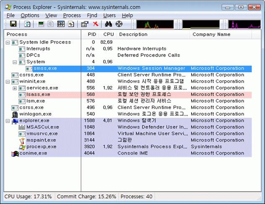This screenshot has height=204, width=265.
Task: Toggle the Show Process Tree icon
Action: [51, 24]
